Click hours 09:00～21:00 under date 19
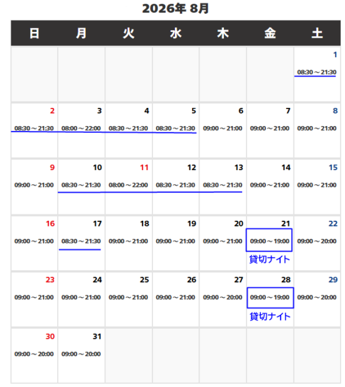 (175, 241)
